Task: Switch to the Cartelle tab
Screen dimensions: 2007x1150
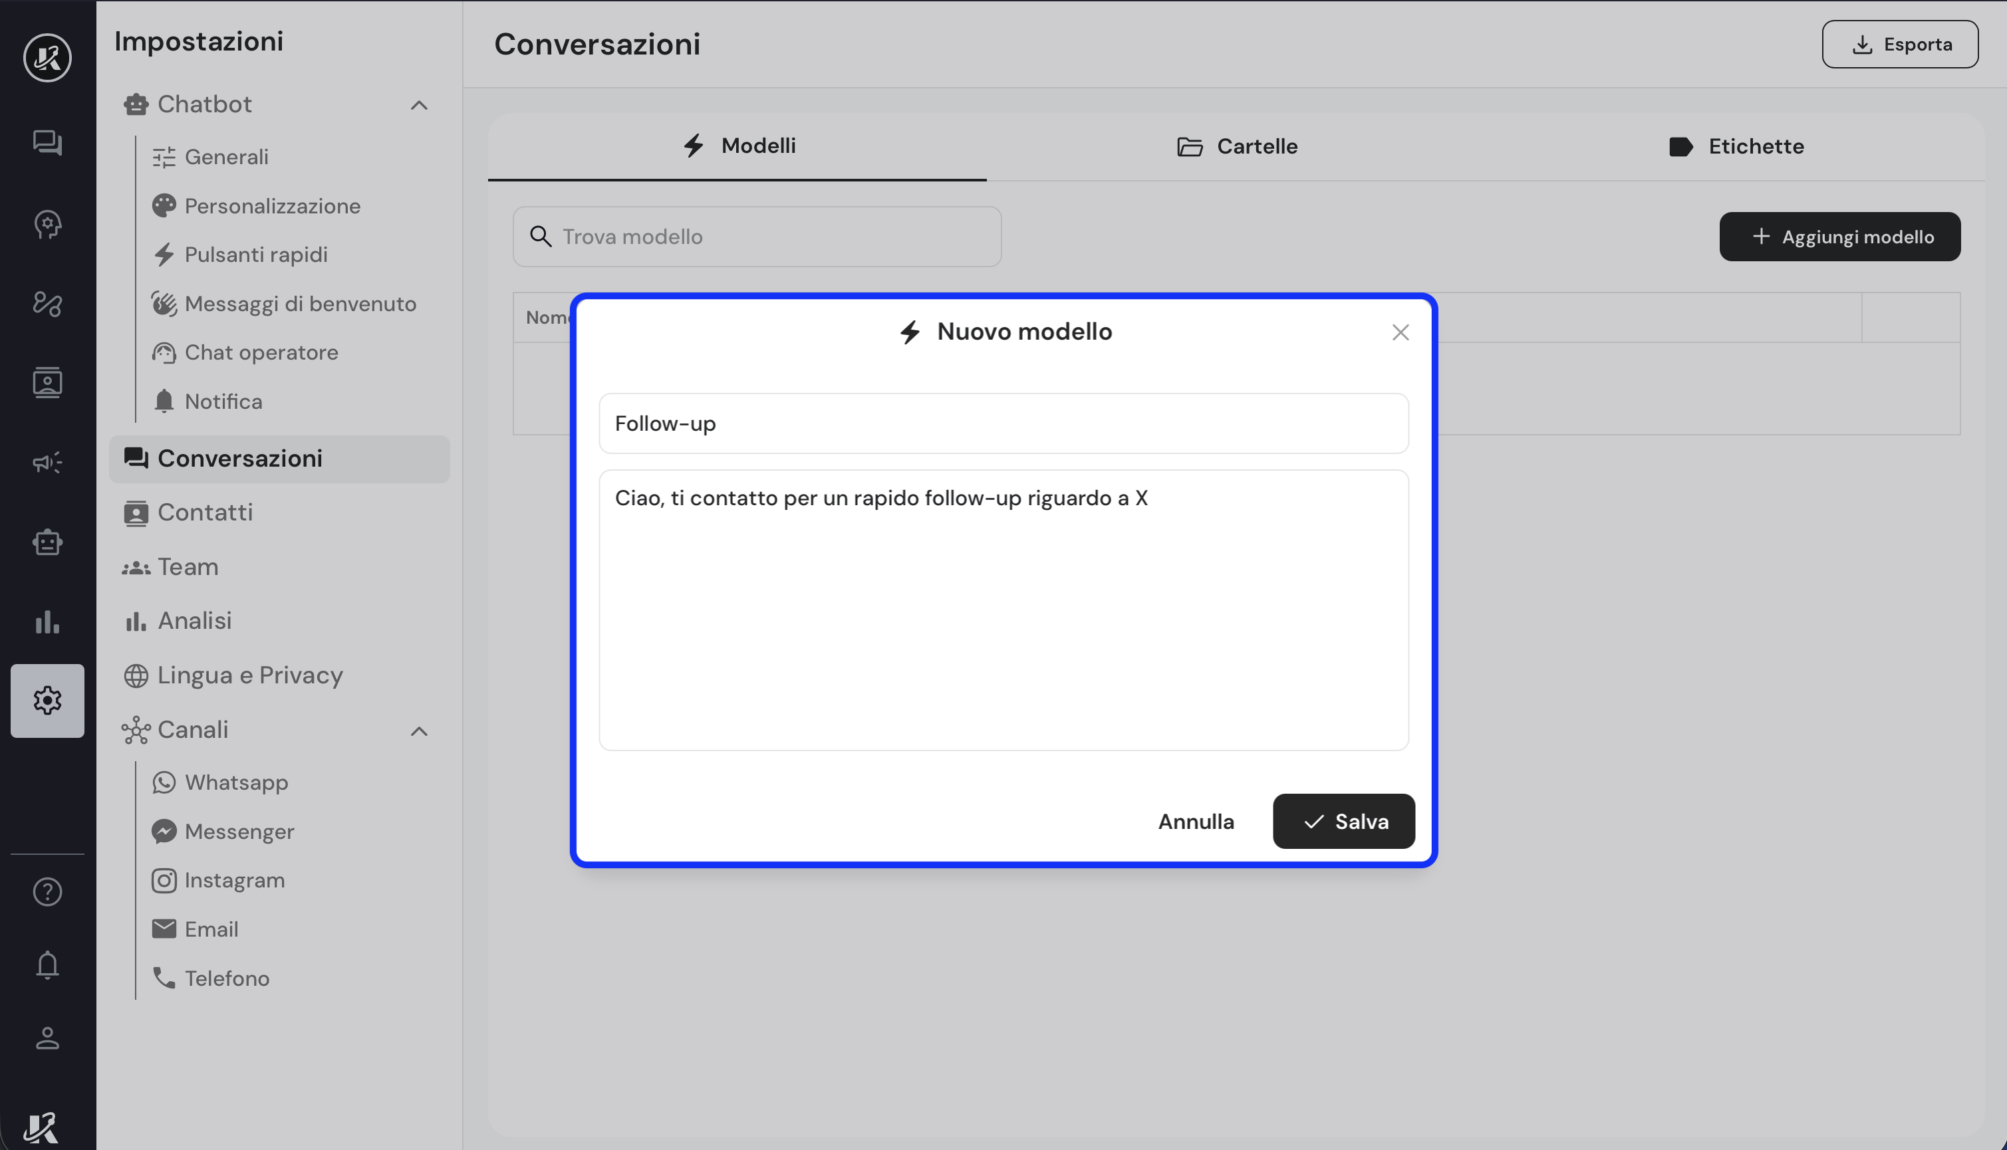Action: (x=1237, y=146)
